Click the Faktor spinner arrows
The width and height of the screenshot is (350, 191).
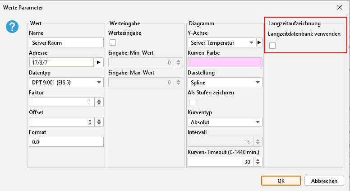coord(99,102)
